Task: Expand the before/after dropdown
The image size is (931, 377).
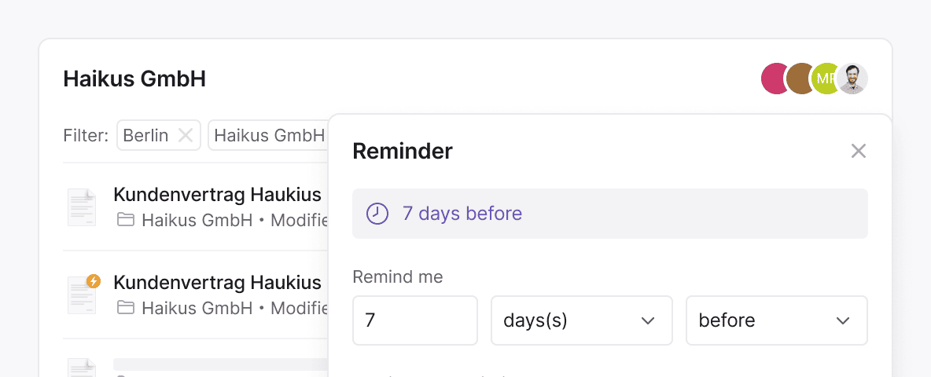Action: click(776, 320)
